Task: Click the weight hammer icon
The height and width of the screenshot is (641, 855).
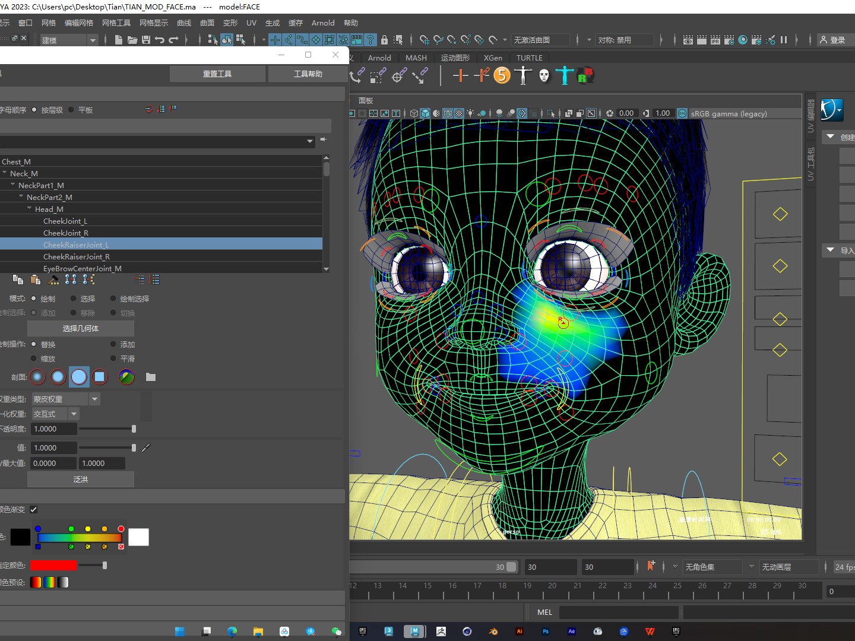Action: 54,280
